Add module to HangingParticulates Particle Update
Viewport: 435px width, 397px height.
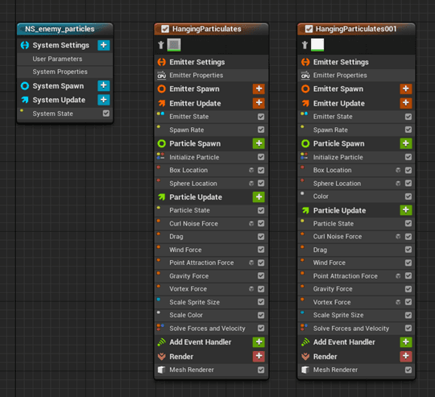259,196
